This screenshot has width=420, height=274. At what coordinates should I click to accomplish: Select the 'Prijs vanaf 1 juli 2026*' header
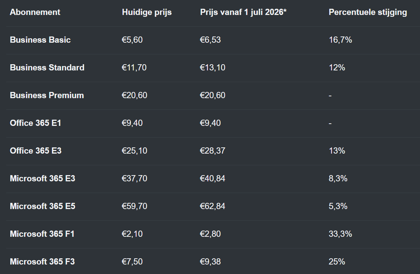[243, 12]
